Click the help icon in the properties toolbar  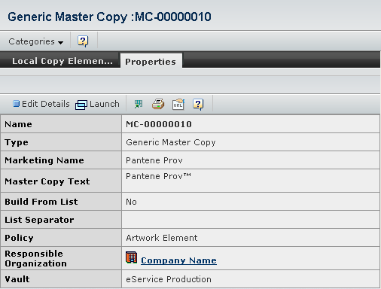(198, 104)
